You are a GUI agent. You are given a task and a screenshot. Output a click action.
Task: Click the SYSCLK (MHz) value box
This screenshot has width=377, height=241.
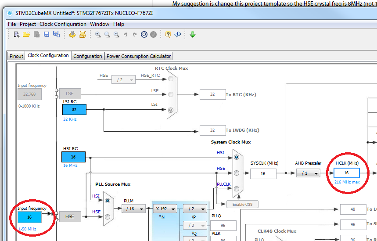pos(263,174)
